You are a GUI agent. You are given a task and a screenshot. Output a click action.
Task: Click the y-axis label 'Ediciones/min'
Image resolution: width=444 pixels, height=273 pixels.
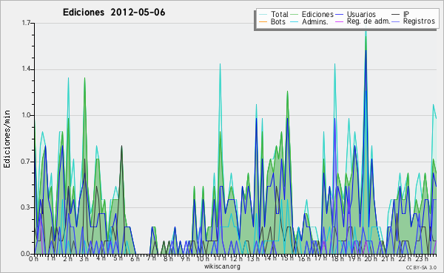click(7, 139)
